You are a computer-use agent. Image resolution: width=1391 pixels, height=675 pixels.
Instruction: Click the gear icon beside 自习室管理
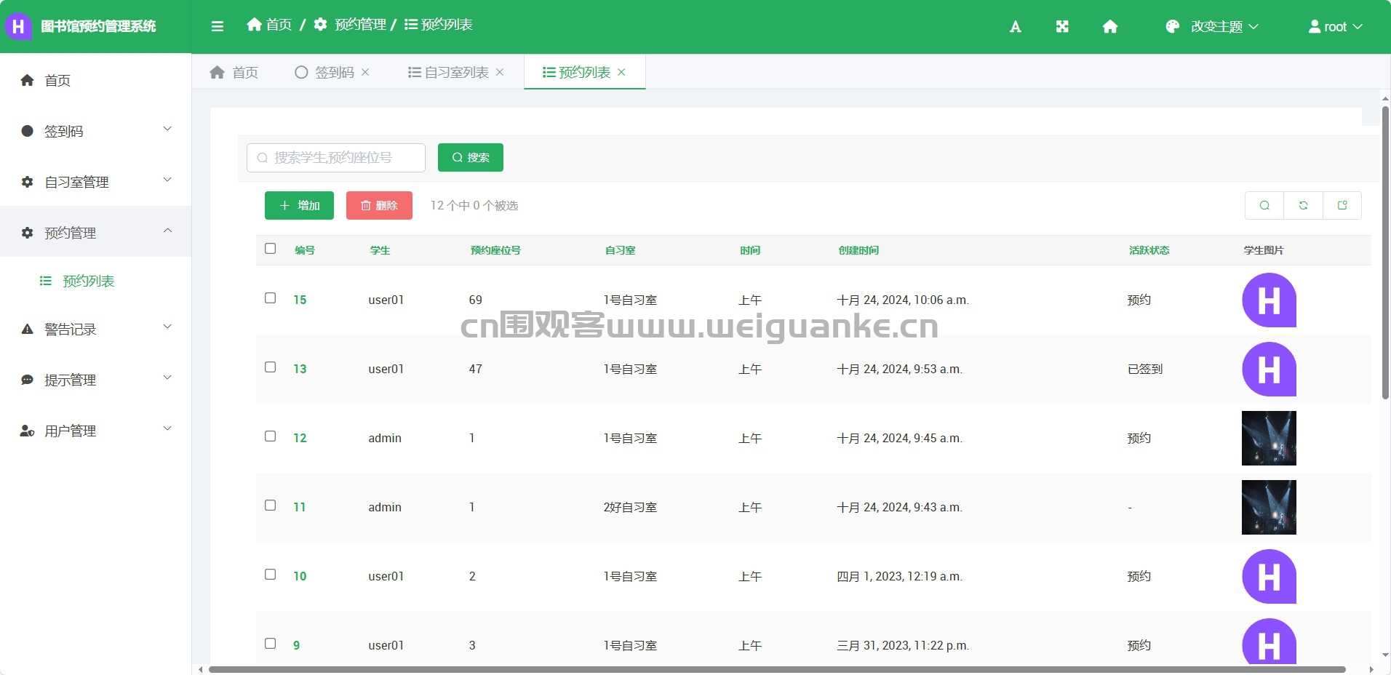pos(28,182)
